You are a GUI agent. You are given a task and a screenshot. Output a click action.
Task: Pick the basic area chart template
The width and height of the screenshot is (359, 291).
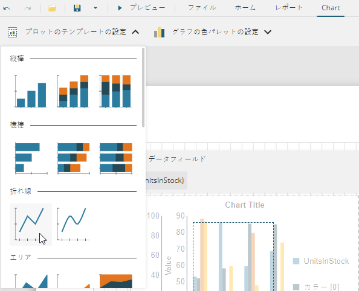coord(31,281)
